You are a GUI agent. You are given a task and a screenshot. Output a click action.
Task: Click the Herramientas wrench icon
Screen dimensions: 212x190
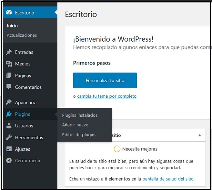(9, 137)
